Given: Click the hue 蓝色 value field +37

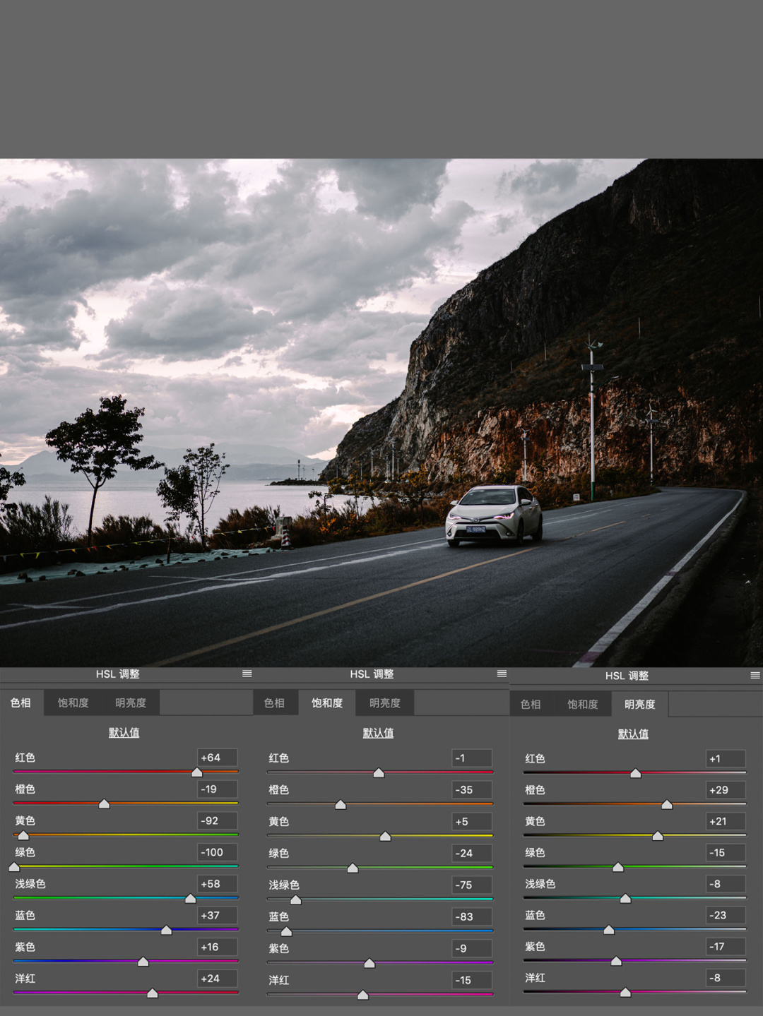Looking at the screenshot, I should (x=217, y=915).
